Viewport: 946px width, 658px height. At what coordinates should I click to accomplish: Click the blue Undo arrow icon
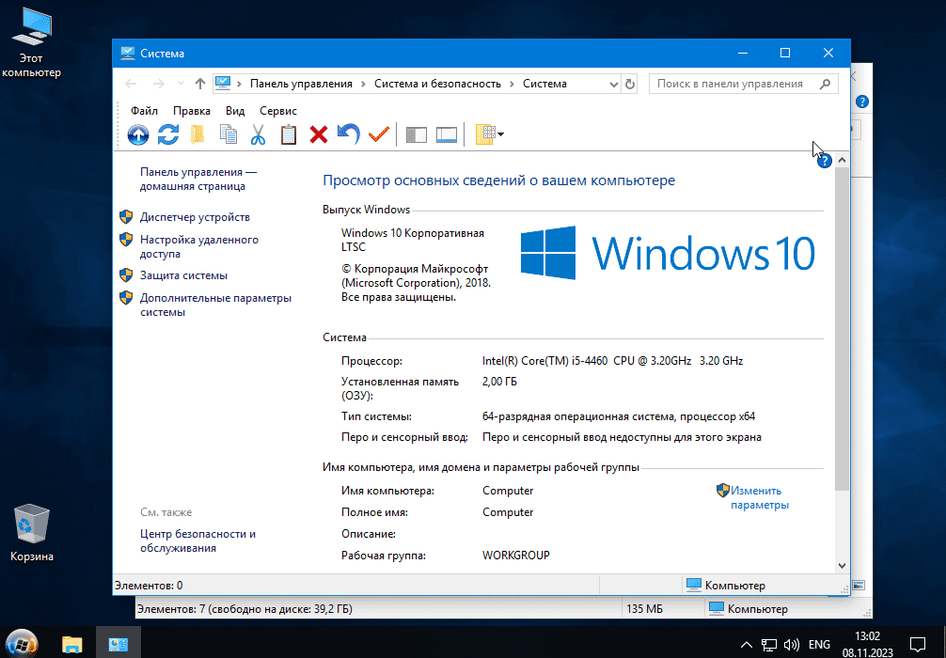[348, 133]
